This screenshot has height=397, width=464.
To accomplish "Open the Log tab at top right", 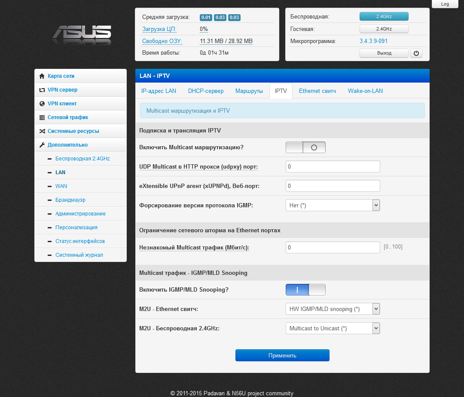I will click(x=445, y=4).
